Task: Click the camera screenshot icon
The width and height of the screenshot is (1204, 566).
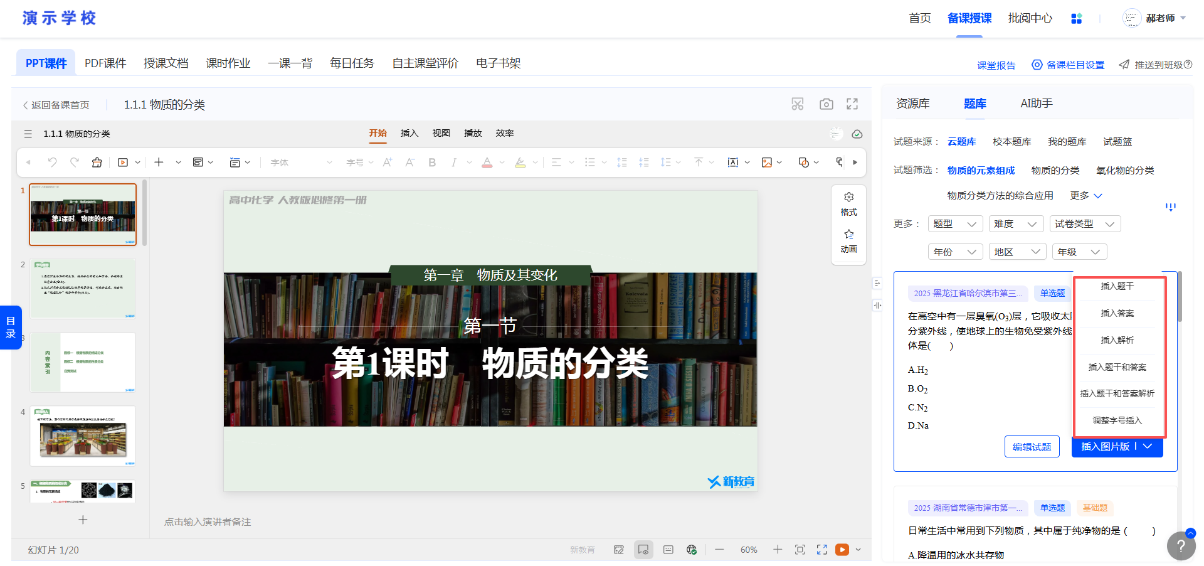Action: point(826,104)
